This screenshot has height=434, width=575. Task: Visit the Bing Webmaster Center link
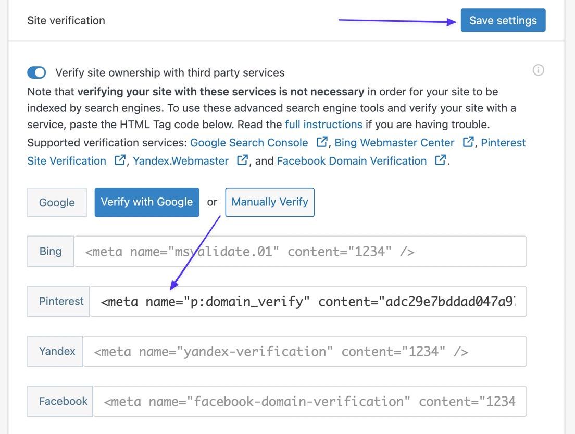[394, 143]
